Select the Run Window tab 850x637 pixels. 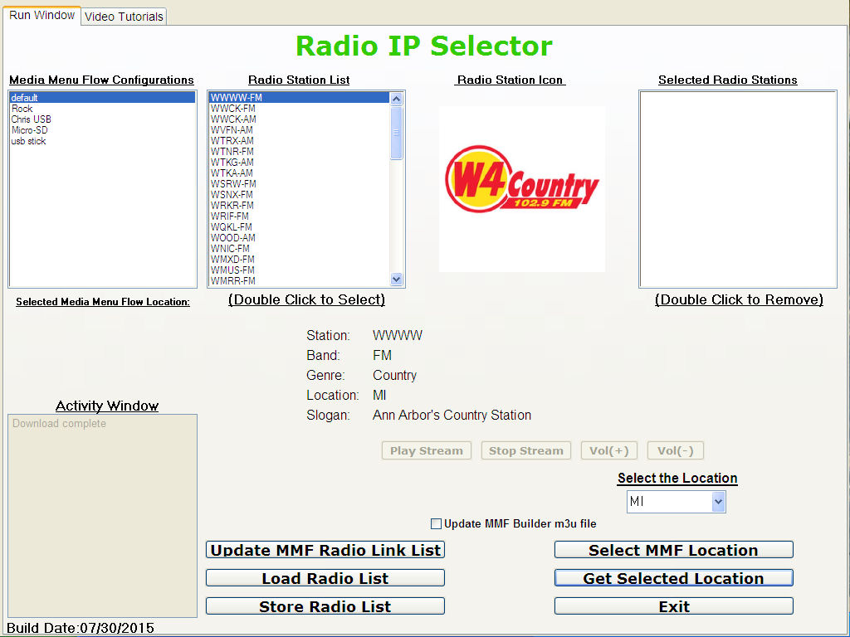click(42, 15)
